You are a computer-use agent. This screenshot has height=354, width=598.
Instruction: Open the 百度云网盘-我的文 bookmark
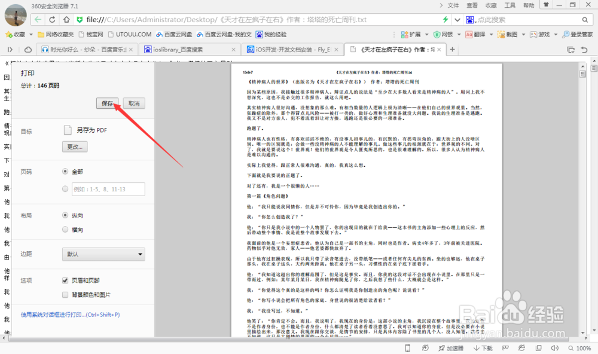point(224,34)
